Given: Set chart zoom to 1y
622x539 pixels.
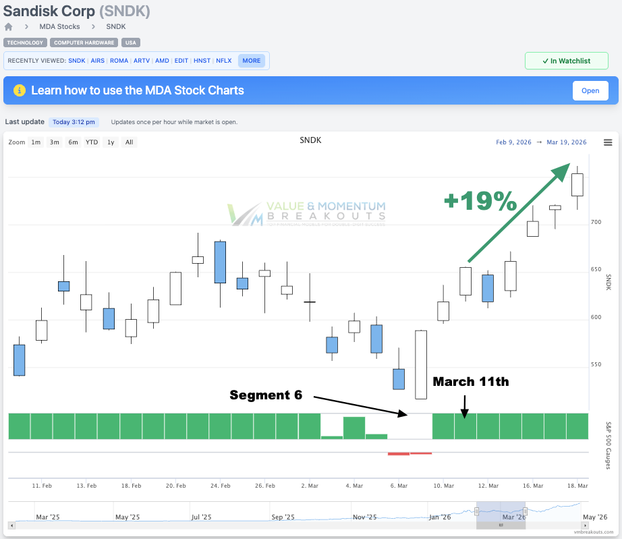Looking at the screenshot, I should tap(111, 142).
